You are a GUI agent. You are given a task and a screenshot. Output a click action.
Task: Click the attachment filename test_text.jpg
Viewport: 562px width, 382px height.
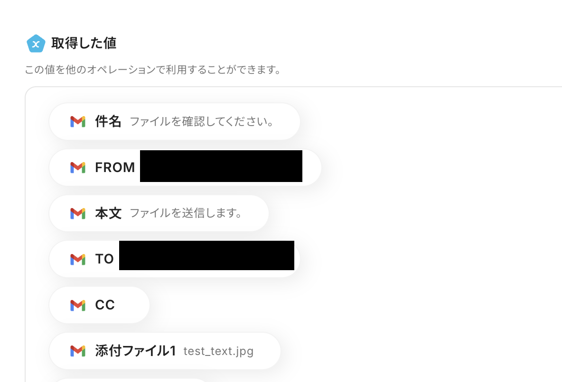pos(219,351)
